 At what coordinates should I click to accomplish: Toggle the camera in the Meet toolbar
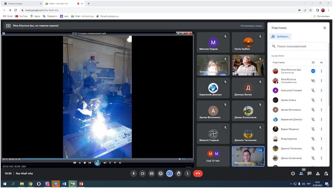coord(142,174)
